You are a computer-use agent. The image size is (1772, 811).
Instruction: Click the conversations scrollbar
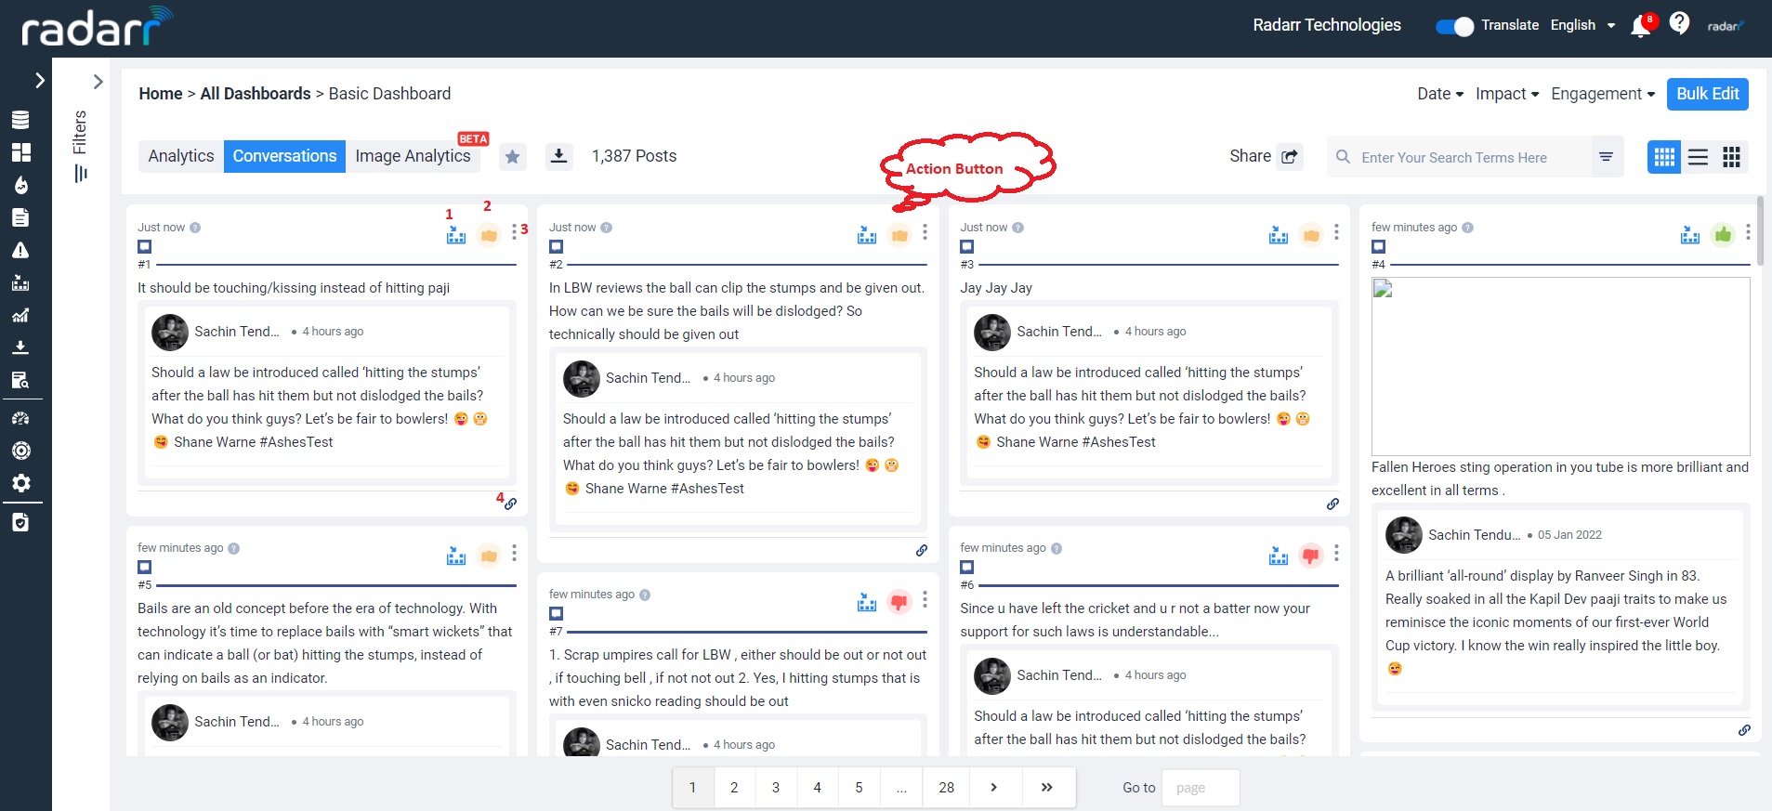tap(1760, 232)
